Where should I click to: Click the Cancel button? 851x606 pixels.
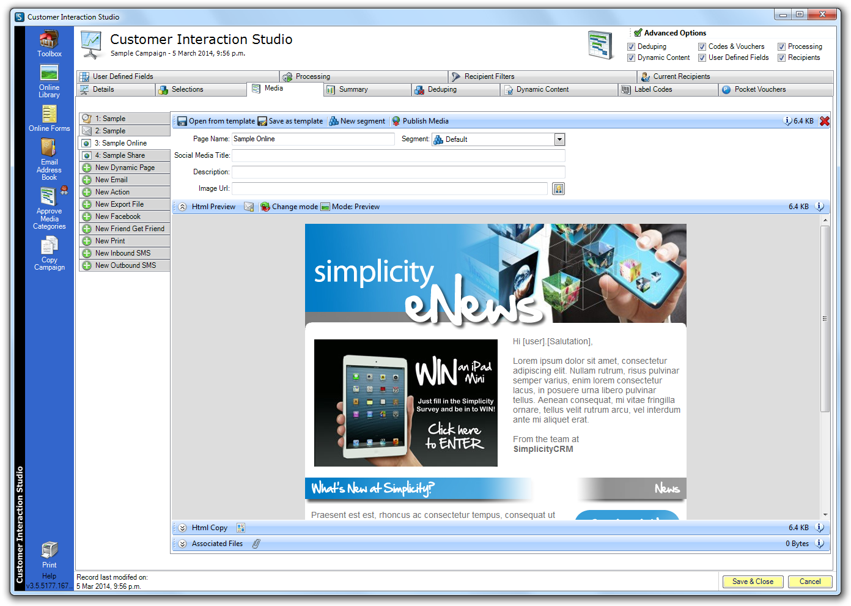810,582
